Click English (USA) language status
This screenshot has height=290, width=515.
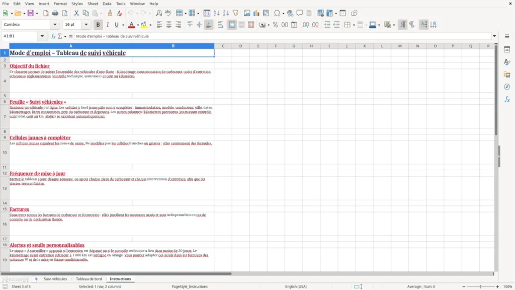click(x=296, y=286)
